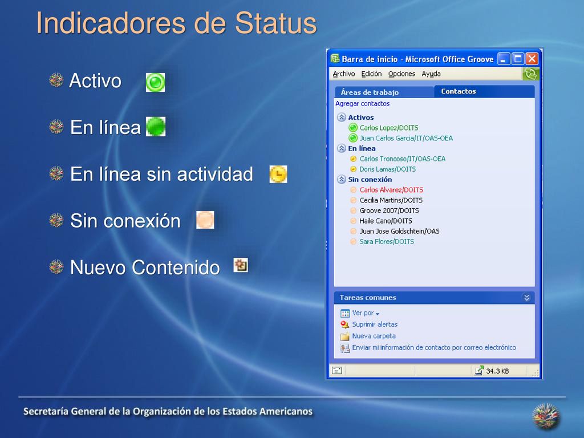The image size is (584, 438).
Task: Collapse the En línea group
Action: [341, 148]
